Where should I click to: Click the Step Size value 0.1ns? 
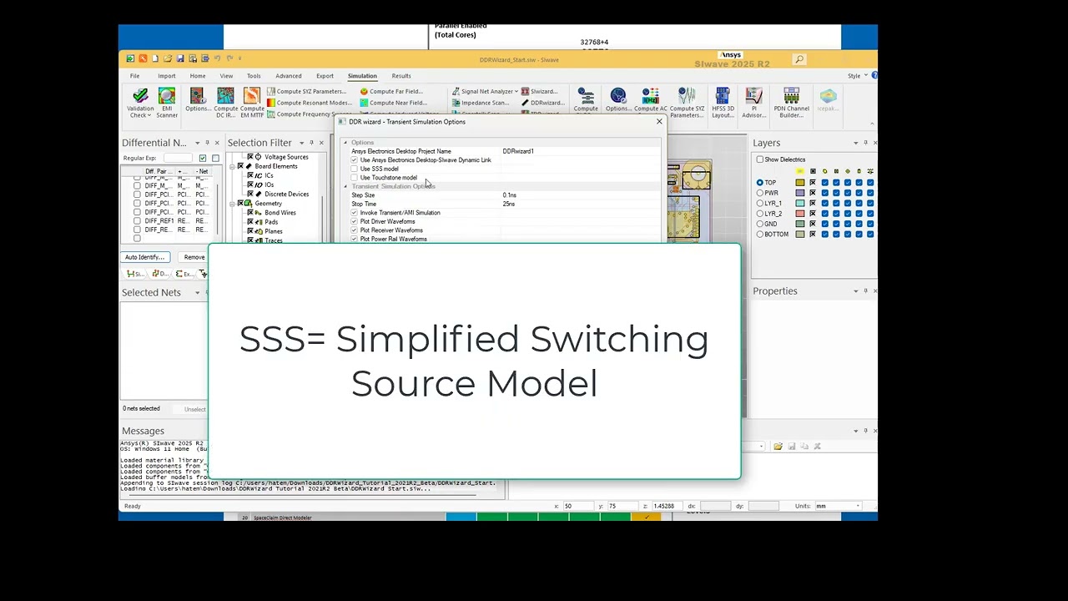click(x=510, y=195)
